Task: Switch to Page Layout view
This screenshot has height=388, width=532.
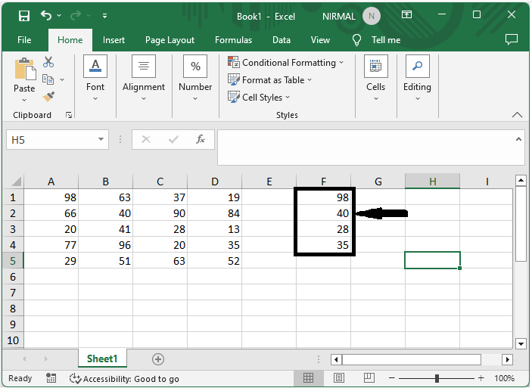Action: click(338, 378)
